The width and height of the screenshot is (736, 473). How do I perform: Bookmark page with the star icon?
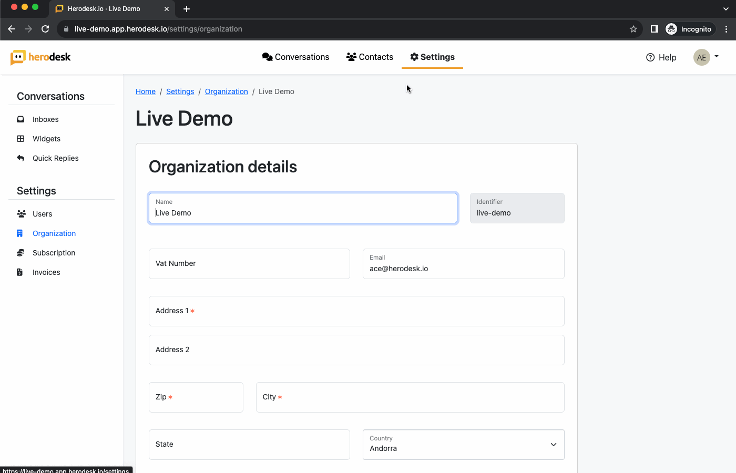tap(633, 29)
